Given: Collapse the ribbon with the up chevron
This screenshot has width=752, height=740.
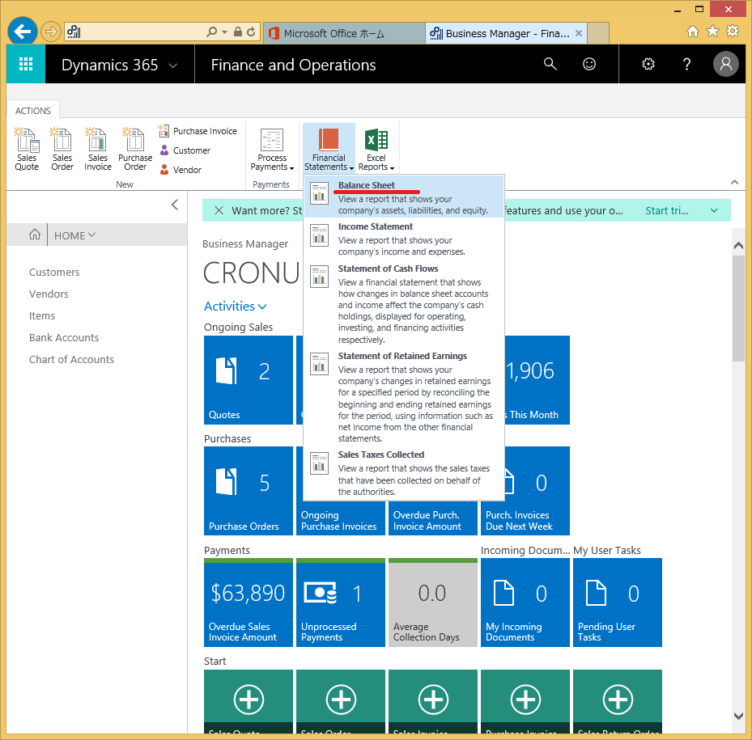Looking at the screenshot, I should pyautogui.click(x=734, y=182).
